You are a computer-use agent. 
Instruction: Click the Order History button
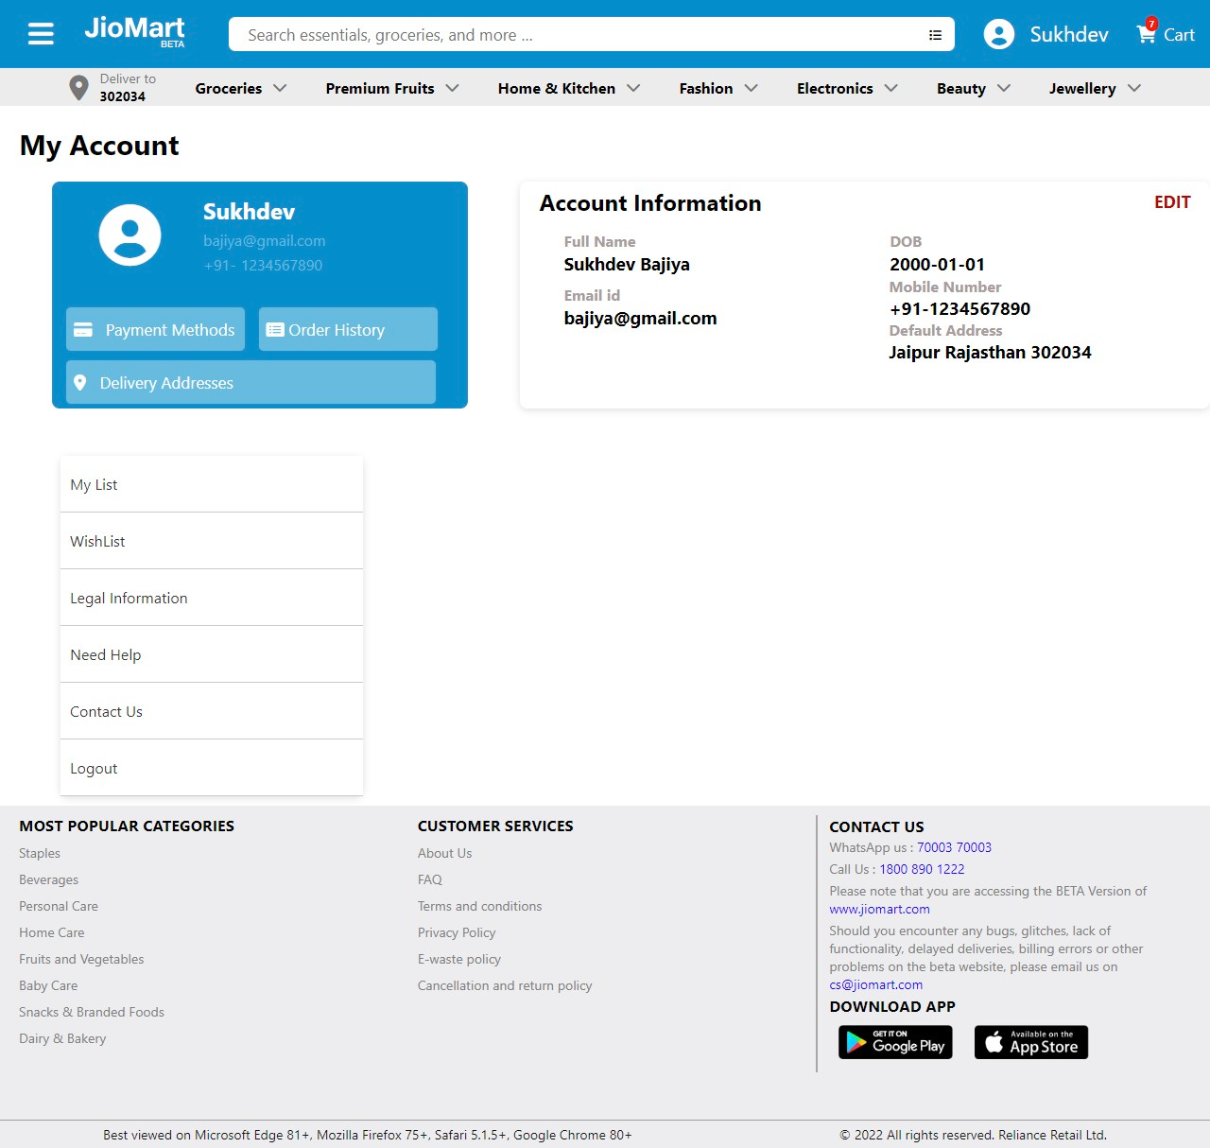(348, 329)
